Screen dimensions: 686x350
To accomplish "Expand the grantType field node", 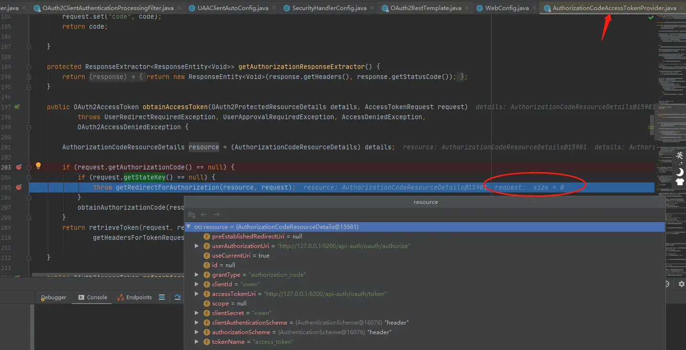I will coord(197,274).
